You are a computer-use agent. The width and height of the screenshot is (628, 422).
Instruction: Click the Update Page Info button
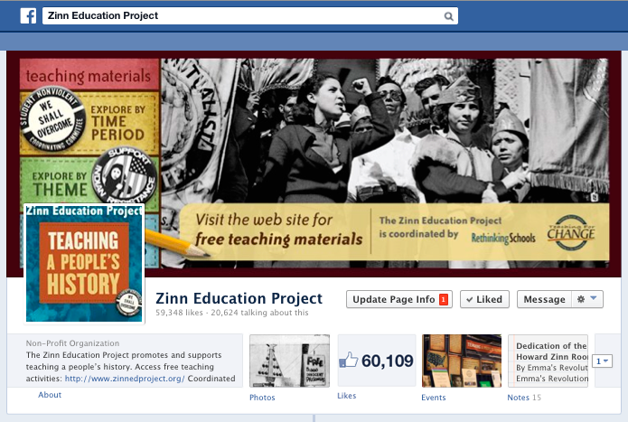399,299
